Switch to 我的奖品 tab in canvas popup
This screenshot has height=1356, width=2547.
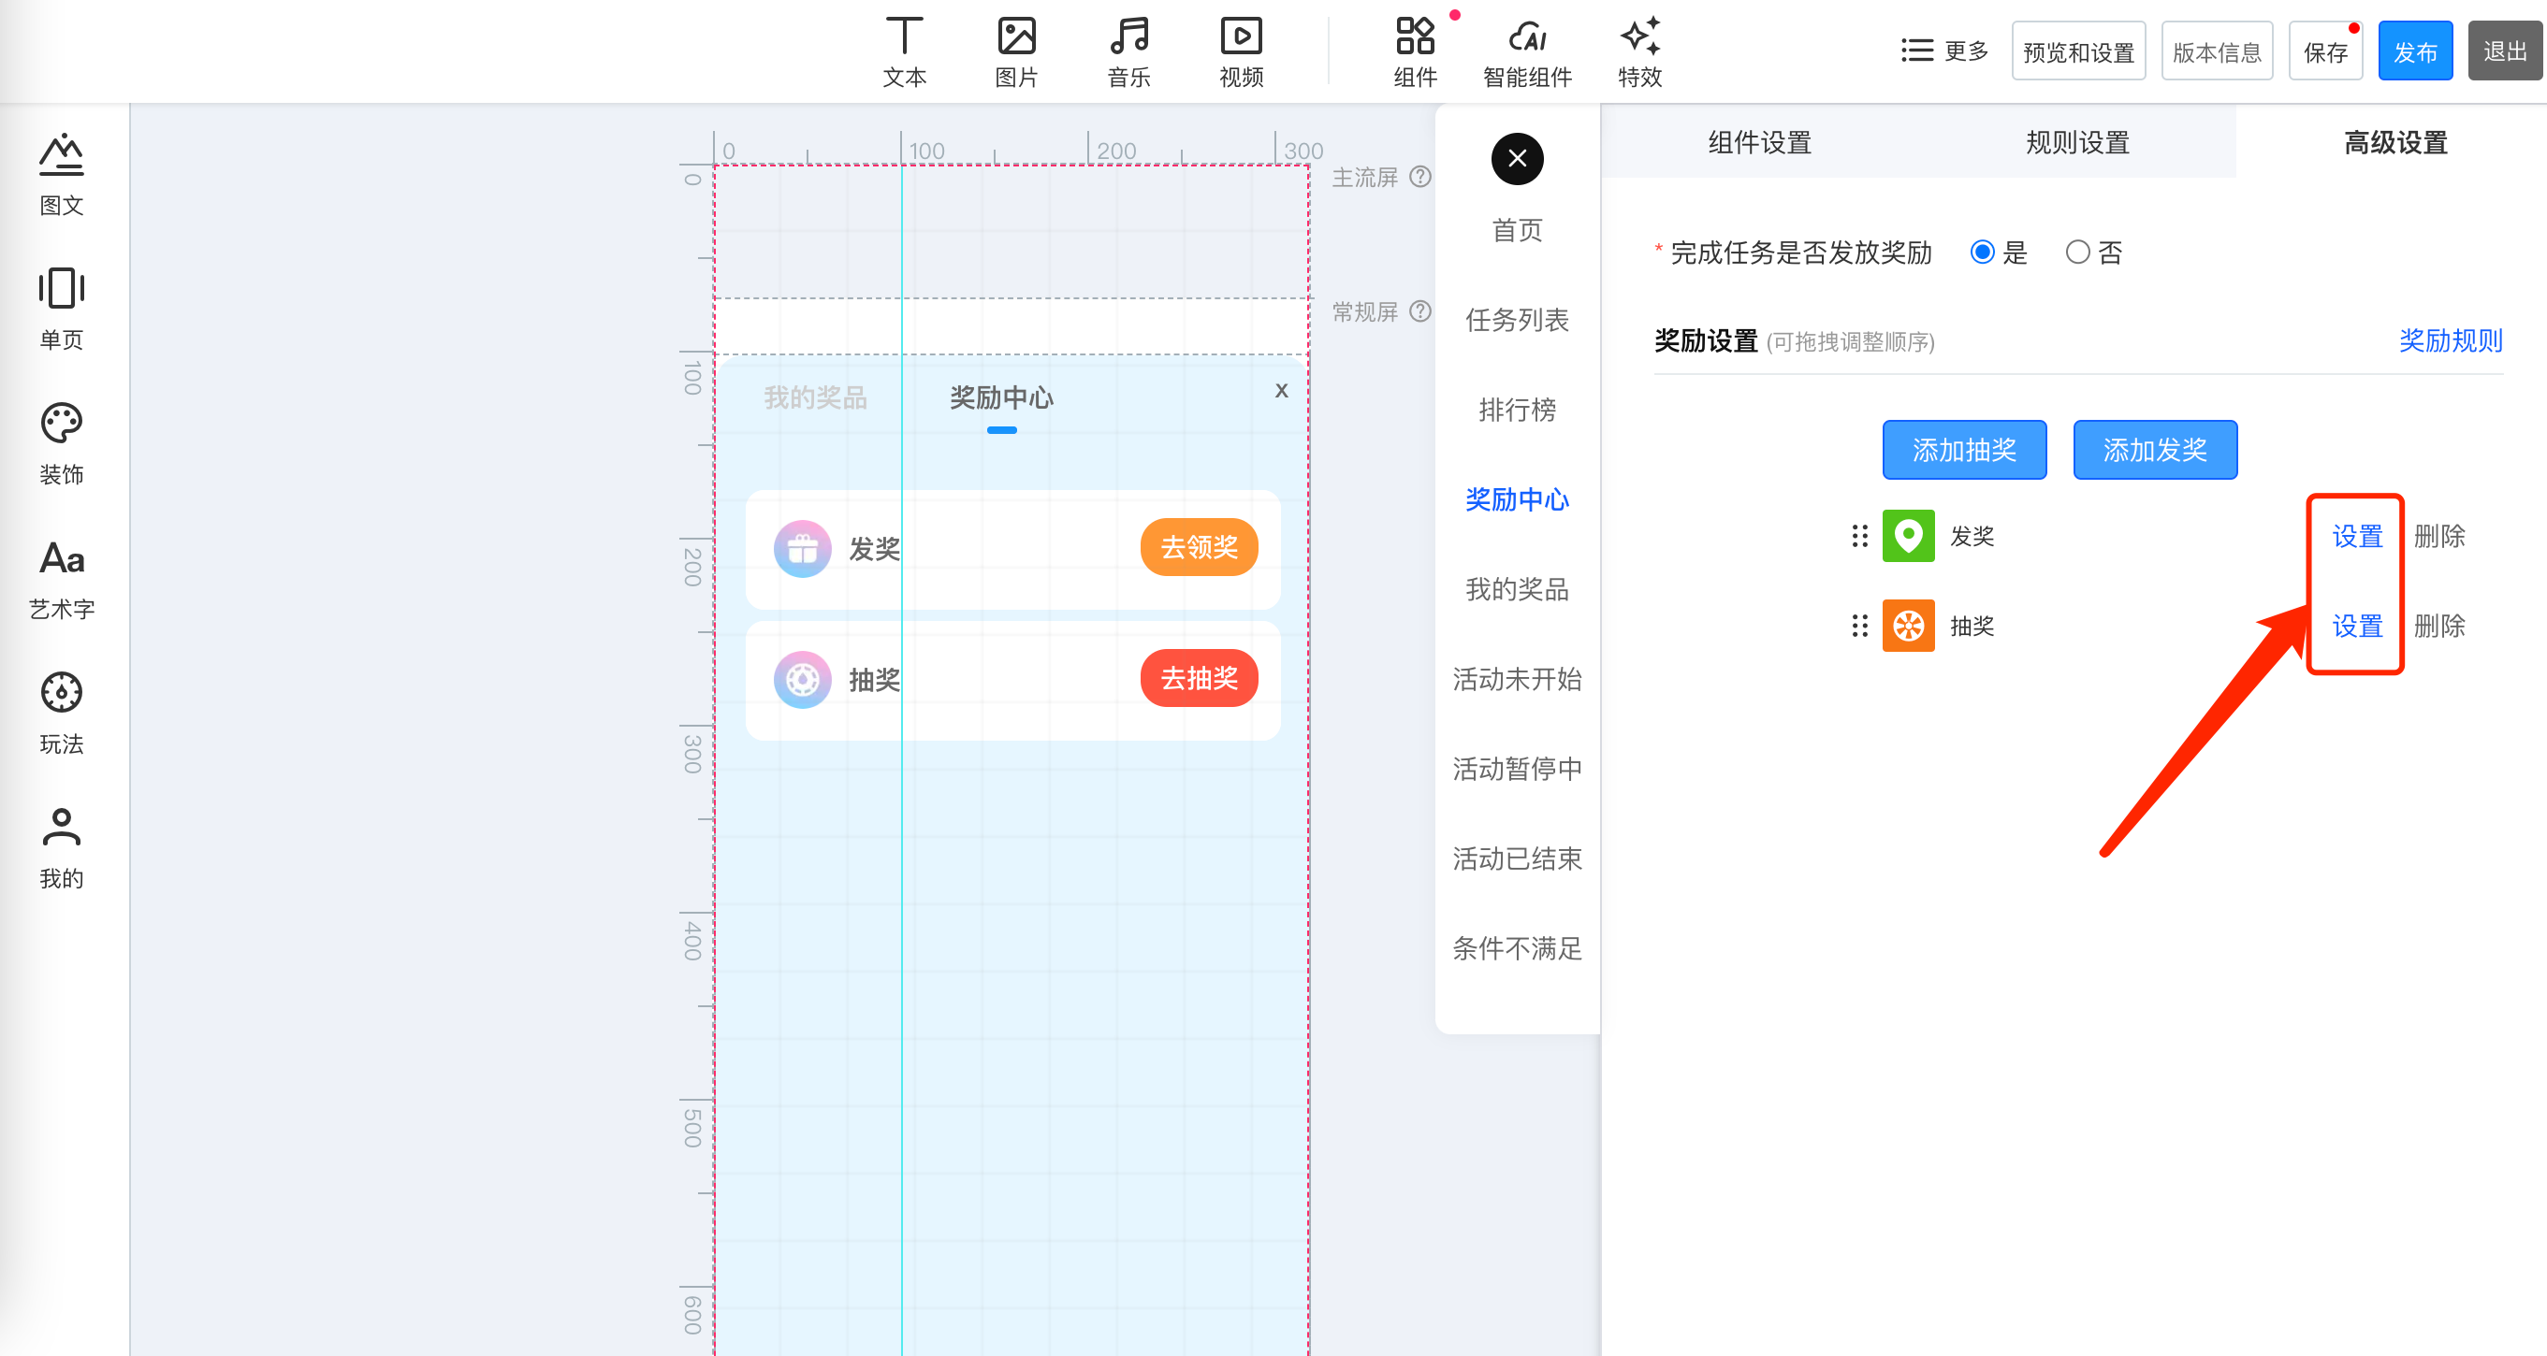pyautogui.click(x=815, y=397)
